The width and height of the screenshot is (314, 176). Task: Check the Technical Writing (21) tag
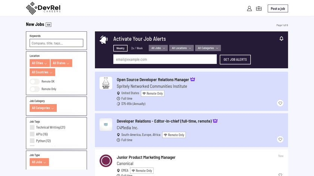tap(32, 128)
